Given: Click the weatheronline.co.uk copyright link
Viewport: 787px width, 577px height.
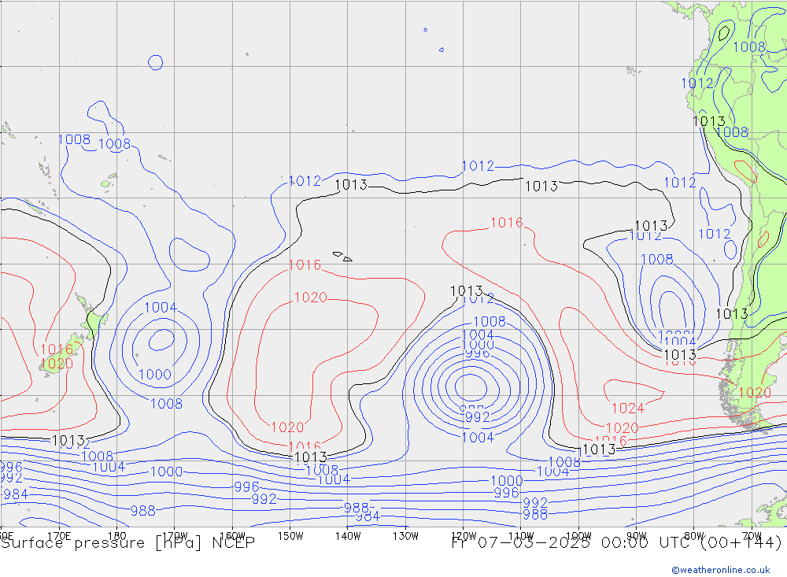Looking at the screenshot, I should pyautogui.click(x=721, y=570).
